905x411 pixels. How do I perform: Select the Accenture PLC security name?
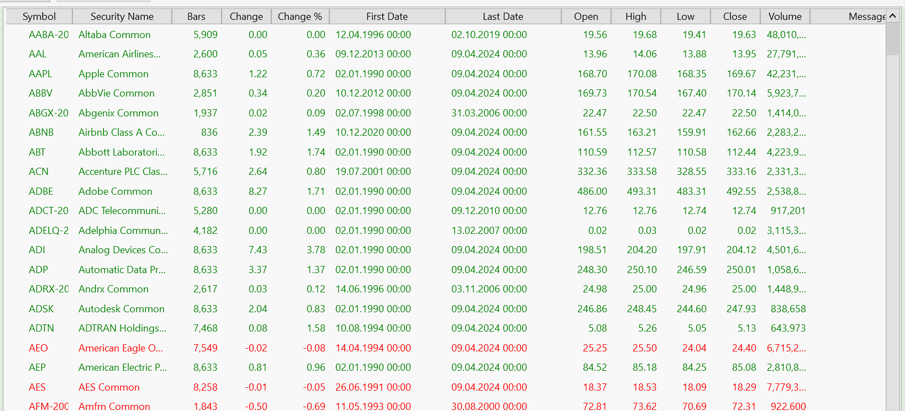pos(123,172)
